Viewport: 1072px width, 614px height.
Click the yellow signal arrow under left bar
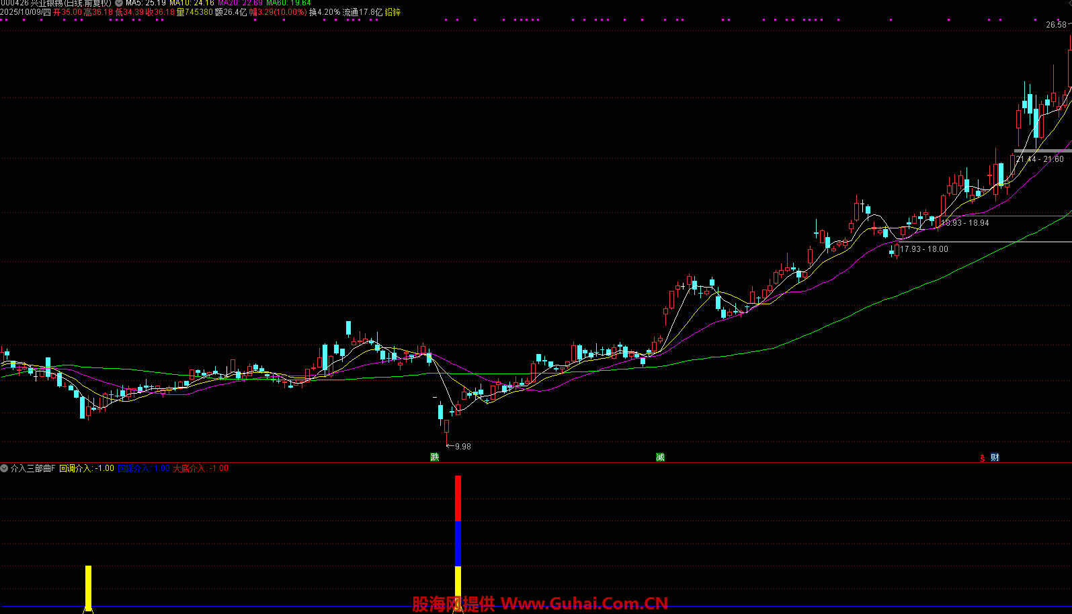[x=87, y=609]
